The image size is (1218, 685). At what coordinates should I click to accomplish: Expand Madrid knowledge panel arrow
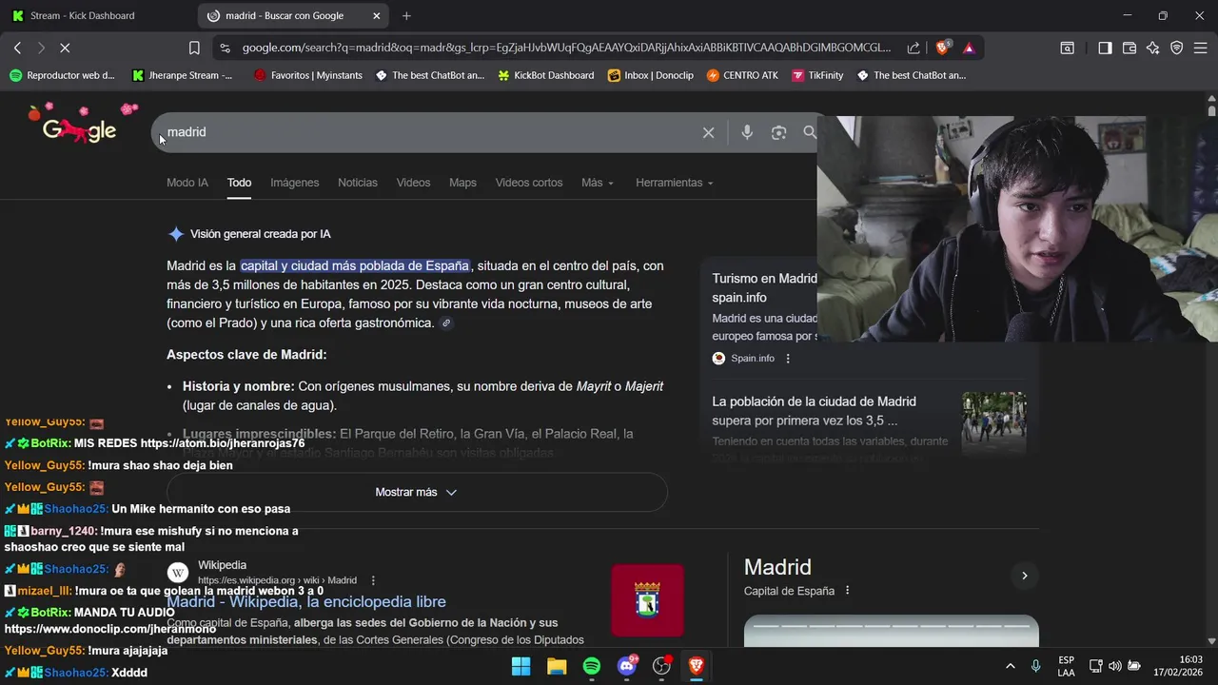1024,576
